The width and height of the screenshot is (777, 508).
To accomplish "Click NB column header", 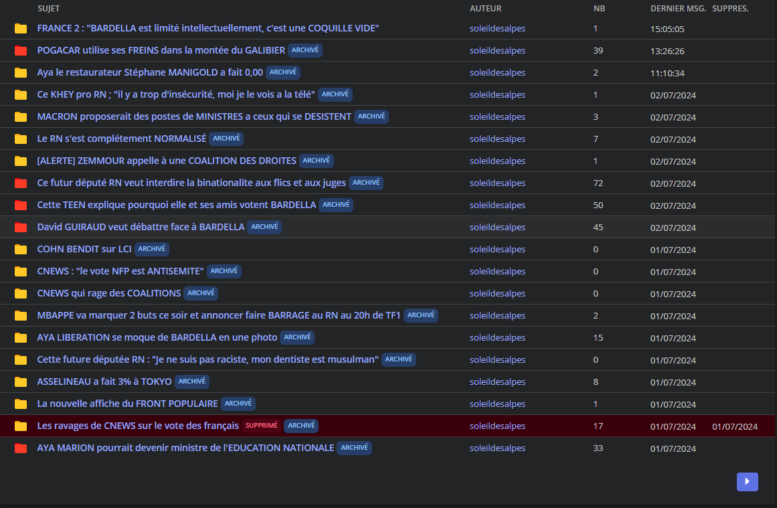I will tap(599, 9).
